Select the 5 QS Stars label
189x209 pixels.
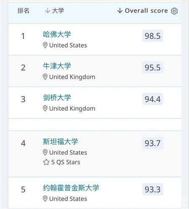tap(66, 162)
